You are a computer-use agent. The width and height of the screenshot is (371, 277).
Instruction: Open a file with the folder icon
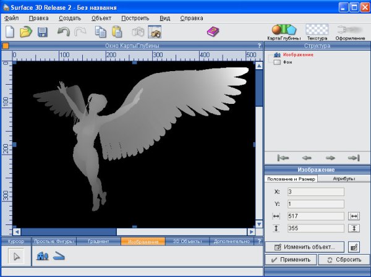click(26, 31)
